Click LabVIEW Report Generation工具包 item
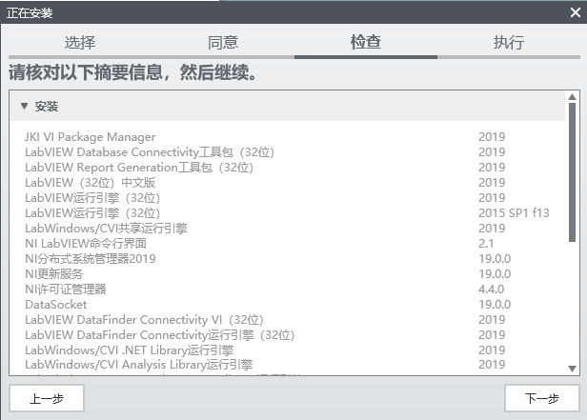The image size is (587, 420). coord(139,168)
